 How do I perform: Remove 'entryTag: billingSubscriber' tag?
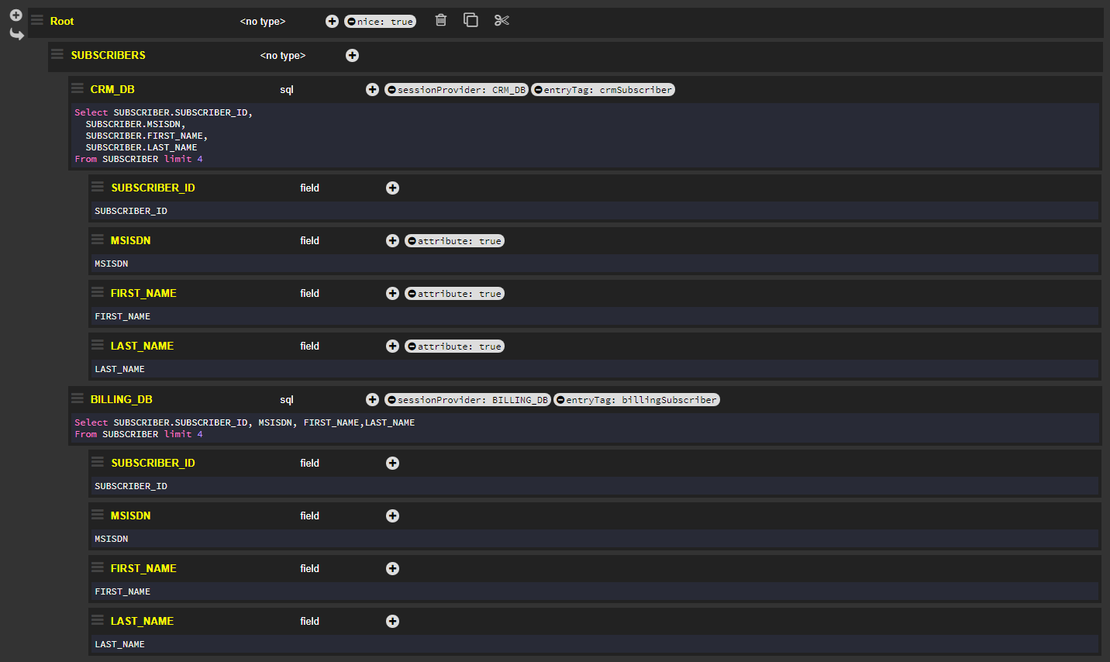560,400
